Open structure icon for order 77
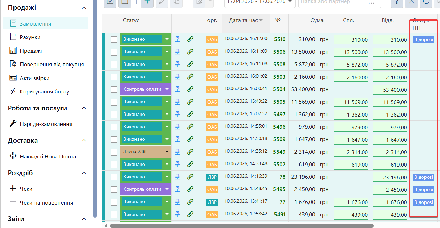This screenshot has width=440, height=228. [178, 202]
